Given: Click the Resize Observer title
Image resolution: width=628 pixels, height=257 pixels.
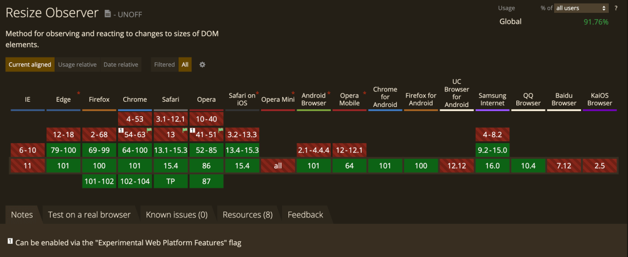Looking at the screenshot, I should [x=52, y=13].
